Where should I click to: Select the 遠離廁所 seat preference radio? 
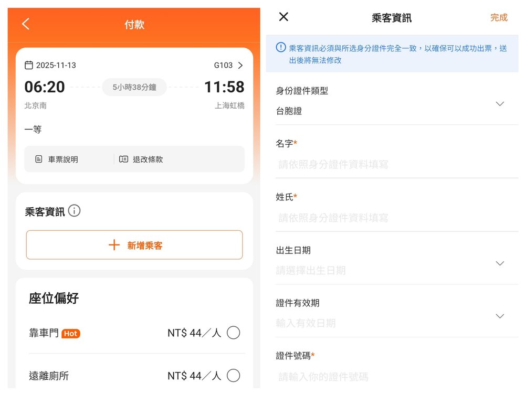pos(234,376)
